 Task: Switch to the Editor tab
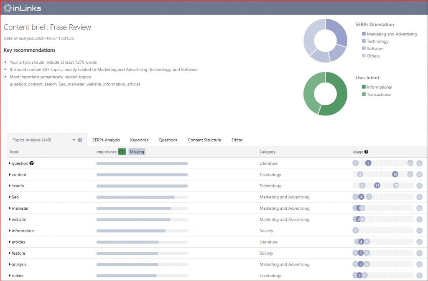[x=237, y=140]
